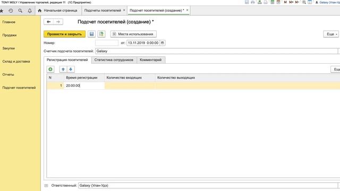Screen dimensions: 340x191
Task: Switch to Статистика сотрудников tab
Action: point(114,60)
